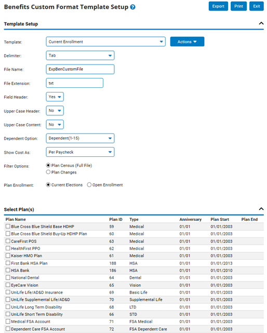Open the Delimiter dropdown showing Tab
267x333 pixels.
click(80, 56)
